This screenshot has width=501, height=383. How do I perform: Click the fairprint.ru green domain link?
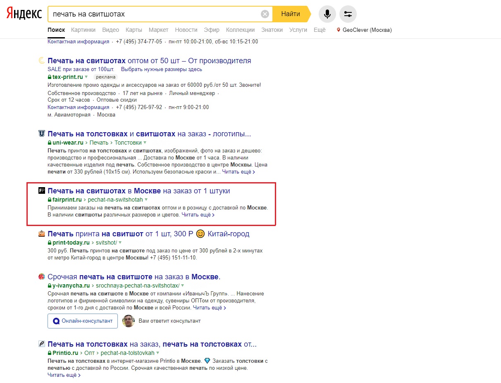(x=67, y=200)
